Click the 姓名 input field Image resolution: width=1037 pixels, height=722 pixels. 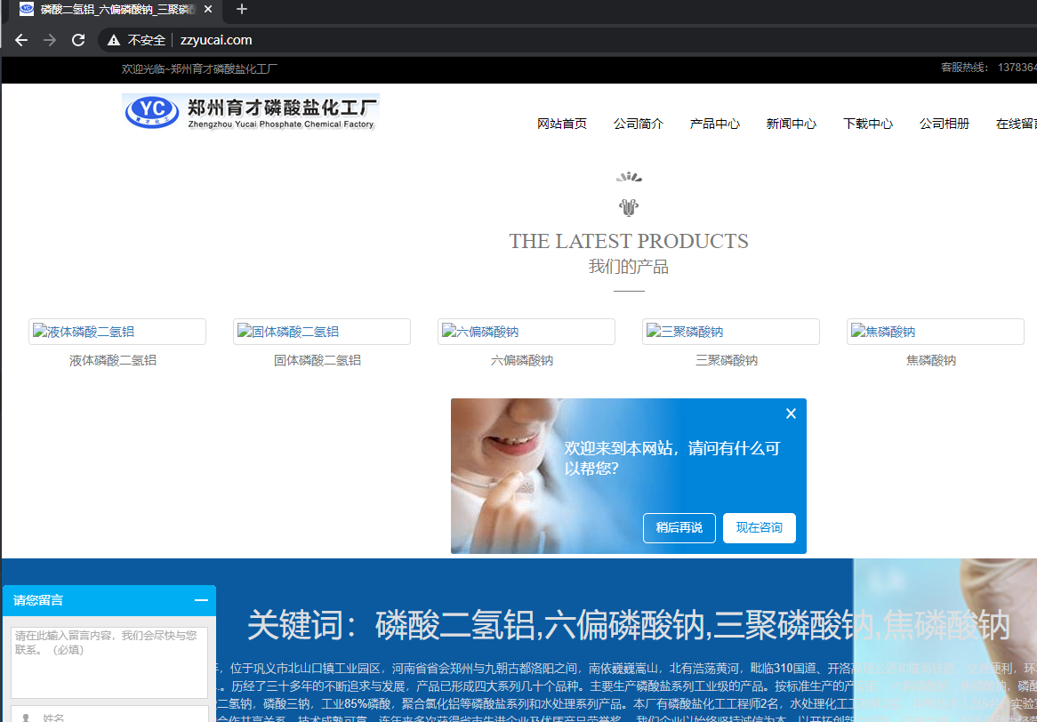tap(109, 714)
